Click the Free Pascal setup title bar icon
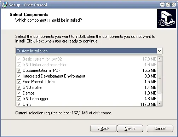The width and height of the screenshot is (178, 137). 5,5
